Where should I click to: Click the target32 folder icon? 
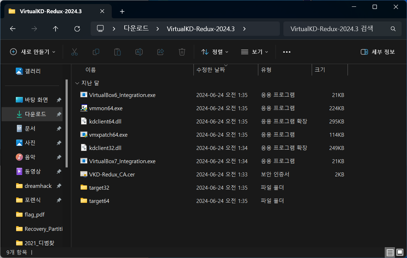click(x=83, y=187)
